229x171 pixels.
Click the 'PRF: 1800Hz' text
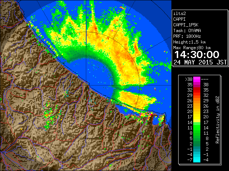point(187,36)
